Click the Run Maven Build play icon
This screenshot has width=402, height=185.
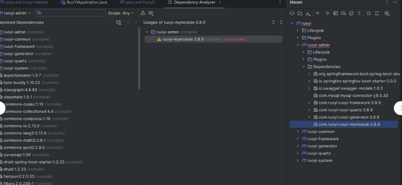pos(328,13)
